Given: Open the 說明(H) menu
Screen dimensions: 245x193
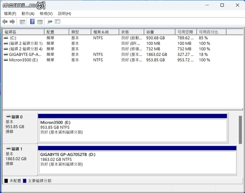Looking at the screenshot, I should point(64,14).
